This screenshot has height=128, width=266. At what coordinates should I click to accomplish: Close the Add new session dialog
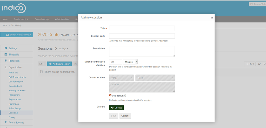[x=212, y=18]
